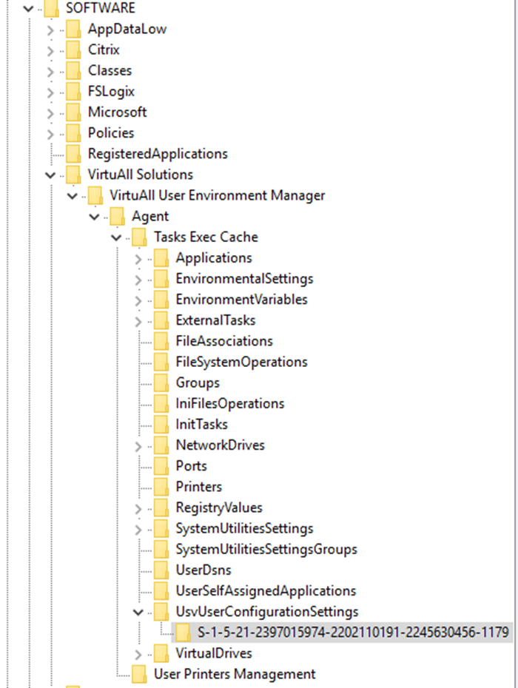The image size is (518, 688).
Task: Select the UserSelfAssignedApplications key label
Action: [266, 591]
